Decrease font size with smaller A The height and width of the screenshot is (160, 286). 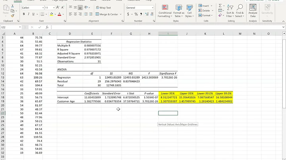(63, 8)
